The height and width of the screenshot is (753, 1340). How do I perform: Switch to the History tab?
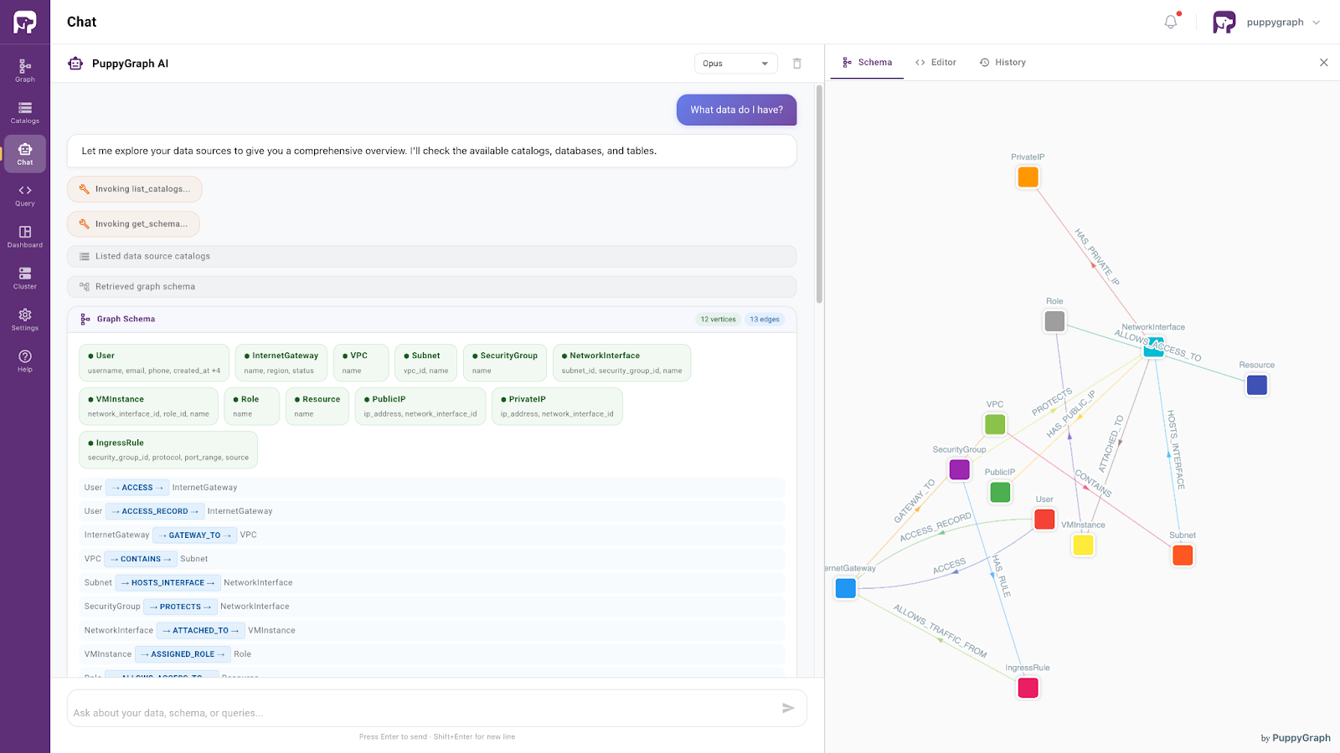pos(1002,63)
